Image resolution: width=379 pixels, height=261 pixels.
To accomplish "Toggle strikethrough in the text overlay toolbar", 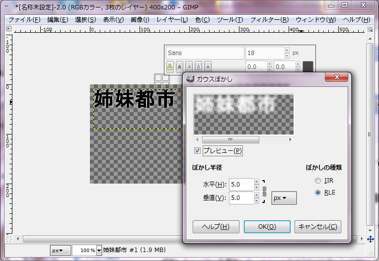I will click(x=208, y=67).
